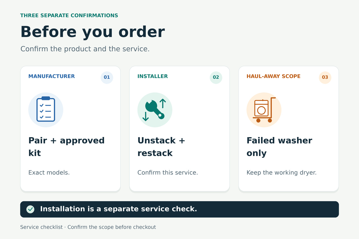Click 'Confirm the product and the service.' subtitle

click(x=85, y=49)
